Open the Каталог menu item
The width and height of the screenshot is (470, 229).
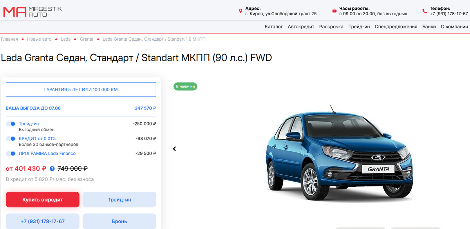pos(274,27)
